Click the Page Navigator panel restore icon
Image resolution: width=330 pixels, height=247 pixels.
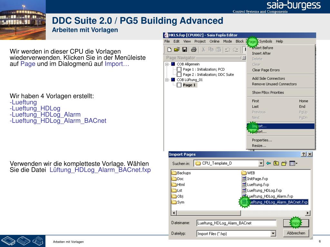tap(244, 58)
